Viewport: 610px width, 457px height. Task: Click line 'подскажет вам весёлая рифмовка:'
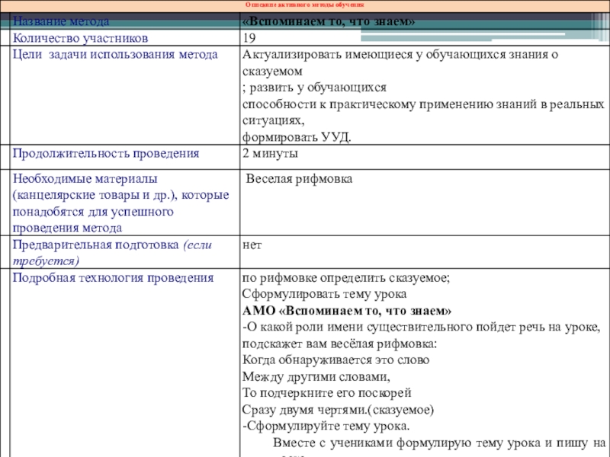[339, 344]
